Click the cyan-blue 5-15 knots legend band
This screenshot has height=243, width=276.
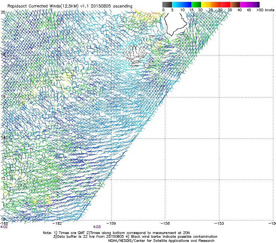[182, 4]
